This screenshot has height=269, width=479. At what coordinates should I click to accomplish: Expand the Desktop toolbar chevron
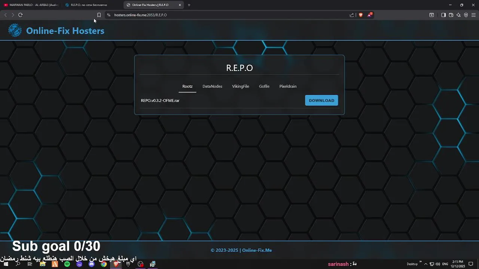point(421,262)
